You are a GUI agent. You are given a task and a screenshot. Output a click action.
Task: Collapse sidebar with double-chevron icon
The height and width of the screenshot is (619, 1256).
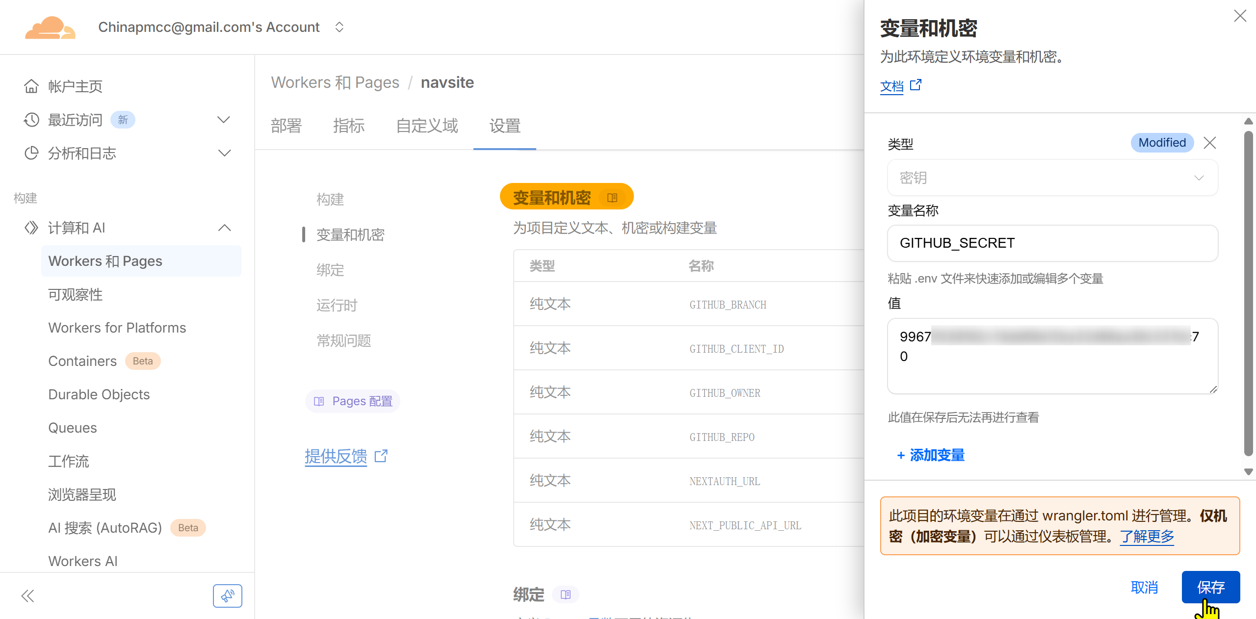[27, 596]
